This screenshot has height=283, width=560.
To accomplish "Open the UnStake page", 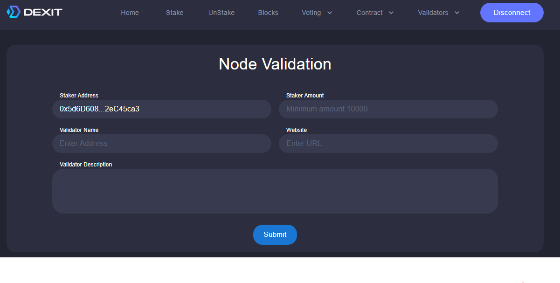I will [x=221, y=13].
